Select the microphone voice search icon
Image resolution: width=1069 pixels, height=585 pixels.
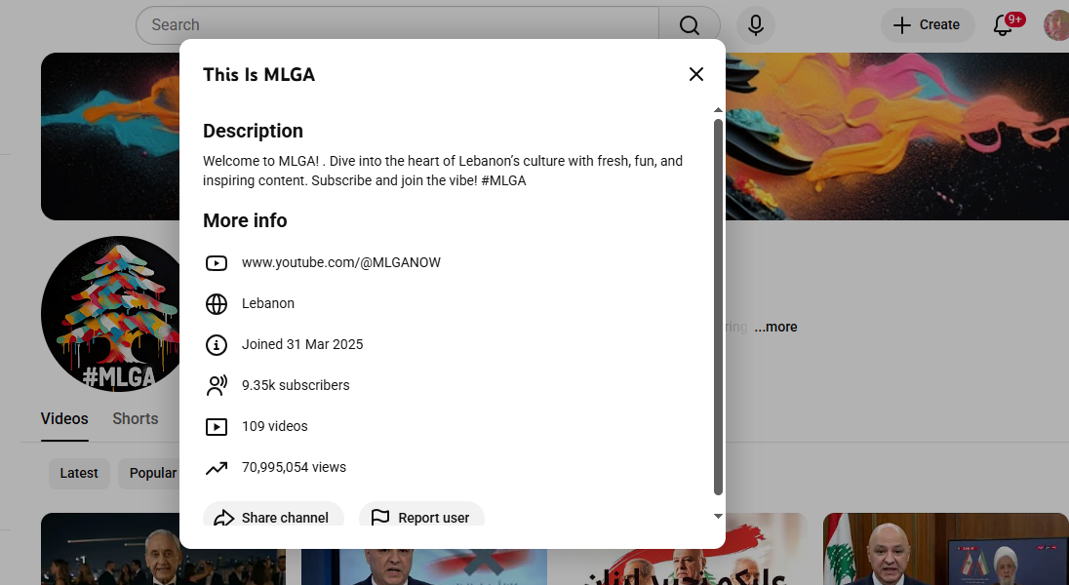[x=755, y=24]
